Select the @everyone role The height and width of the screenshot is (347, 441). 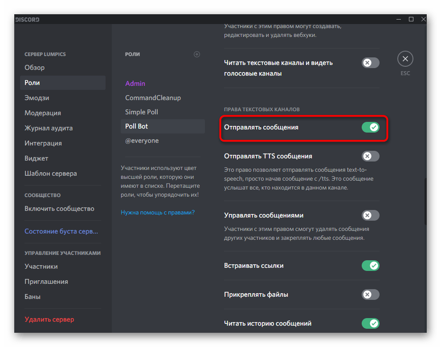click(x=163, y=141)
